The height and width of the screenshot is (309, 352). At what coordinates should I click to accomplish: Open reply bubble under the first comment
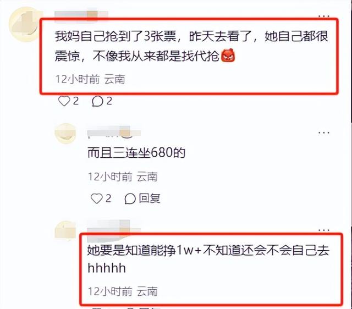pos(97,101)
